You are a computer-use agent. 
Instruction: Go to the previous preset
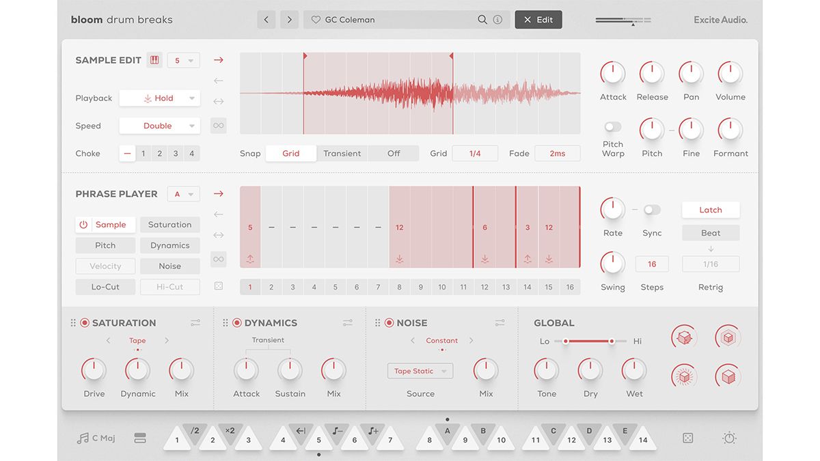266,20
